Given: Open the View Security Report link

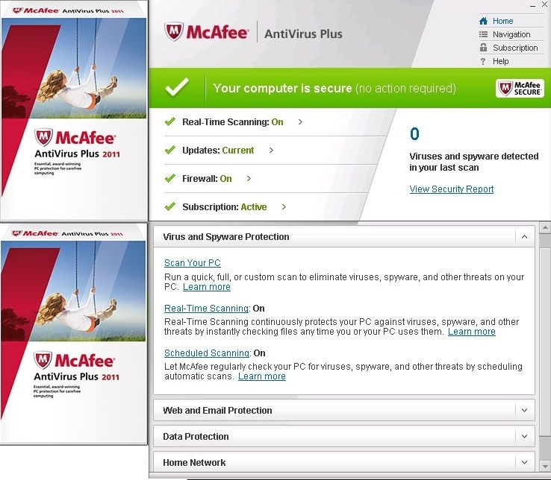Looking at the screenshot, I should 451,189.
